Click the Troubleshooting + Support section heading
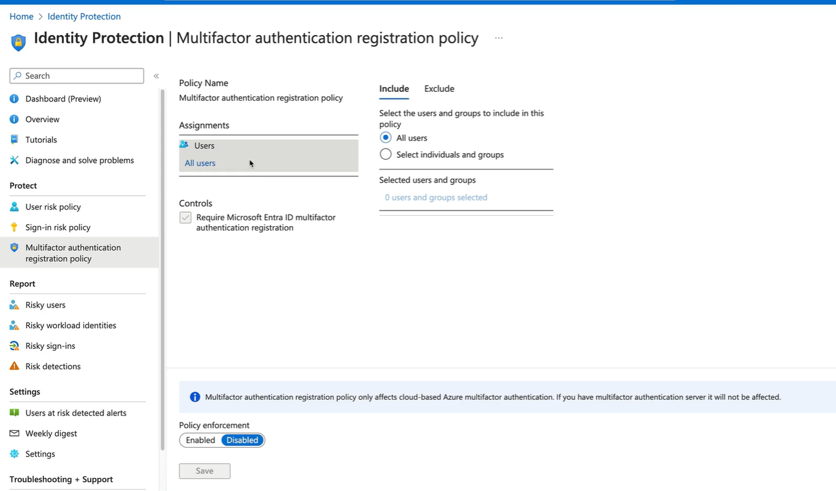The height and width of the screenshot is (491, 836). [x=61, y=479]
